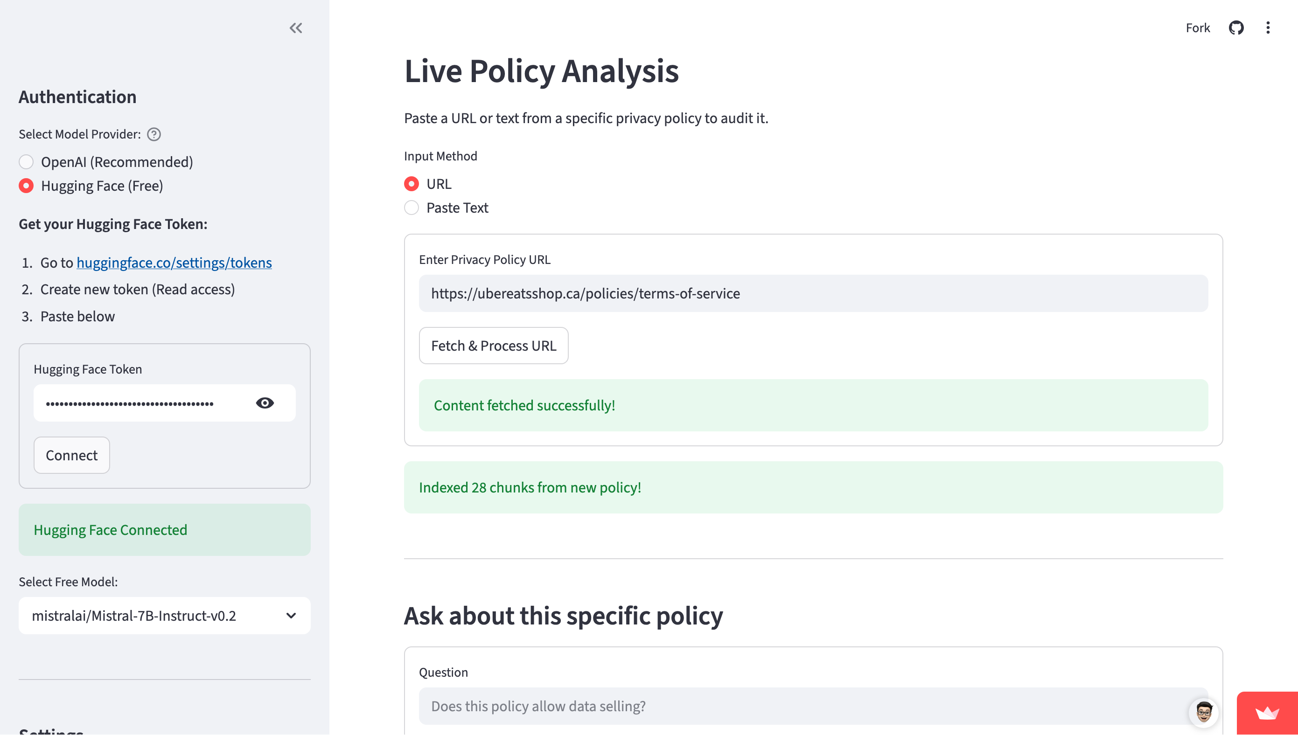Click 'Indexed 28 chunks from new policy!' message

pyautogui.click(x=813, y=488)
